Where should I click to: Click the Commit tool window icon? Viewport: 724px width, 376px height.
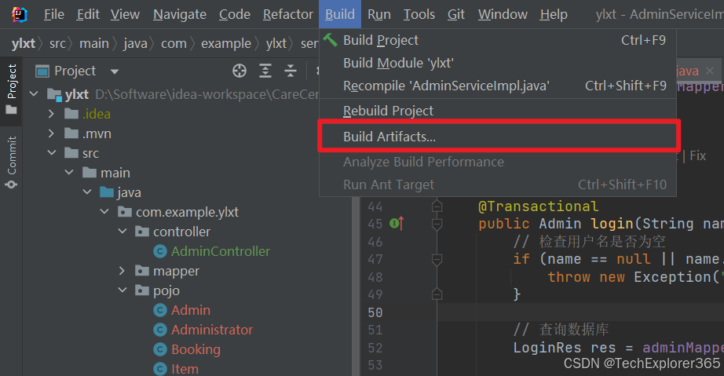coord(11,184)
